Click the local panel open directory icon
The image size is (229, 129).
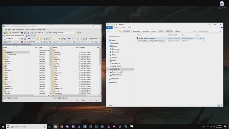22,39
